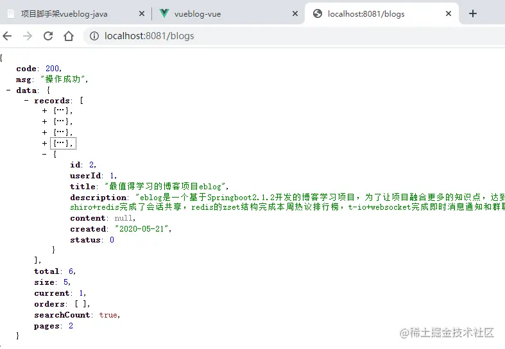View site information icon in address bar

(94, 36)
